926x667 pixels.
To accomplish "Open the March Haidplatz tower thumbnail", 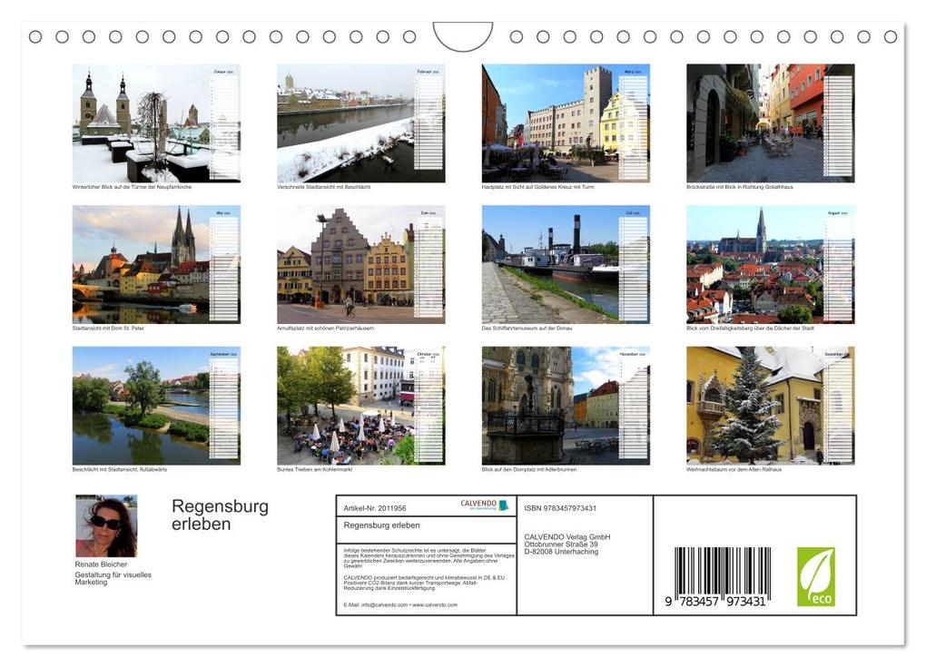I will point(566,123).
